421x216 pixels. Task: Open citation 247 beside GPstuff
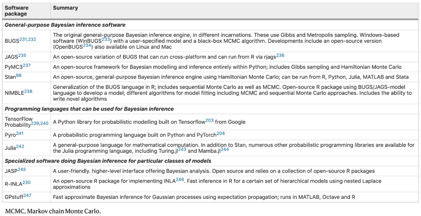pos(27,196)
